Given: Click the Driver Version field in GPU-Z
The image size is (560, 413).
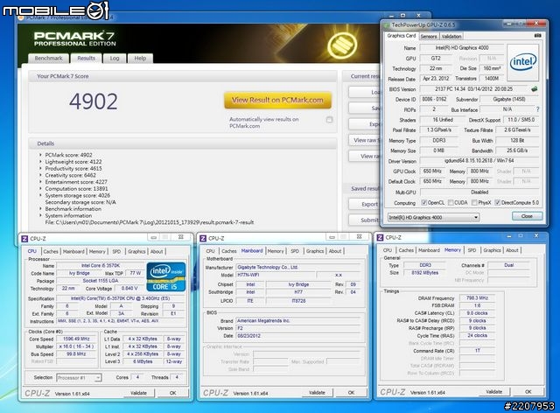Looking at the screenshot, I should coord(479,161).
